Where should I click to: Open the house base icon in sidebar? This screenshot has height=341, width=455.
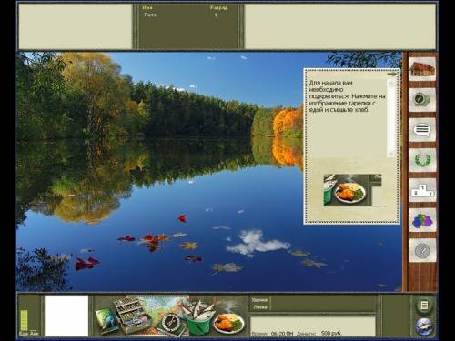tap(422, 69)
